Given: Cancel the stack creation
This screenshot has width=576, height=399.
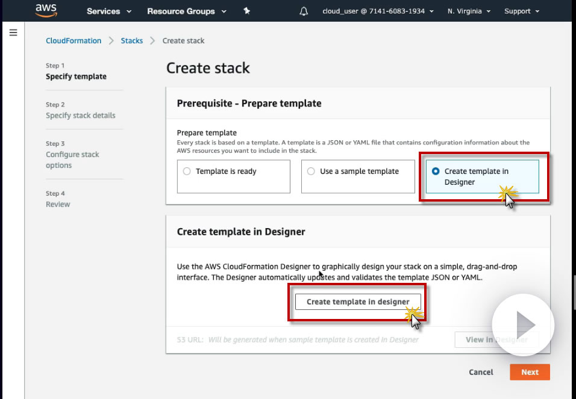Looking at the screenshot, I should pos(481,372).
